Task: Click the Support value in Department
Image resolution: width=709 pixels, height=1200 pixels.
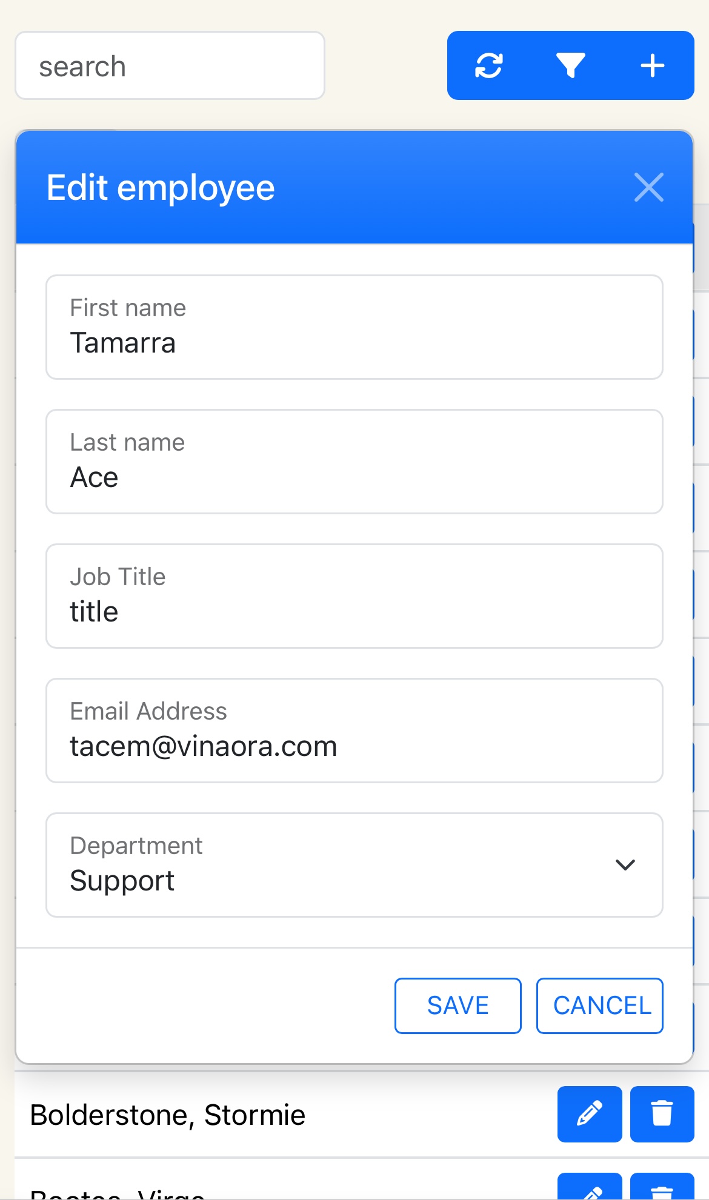Action: [122, 880]
